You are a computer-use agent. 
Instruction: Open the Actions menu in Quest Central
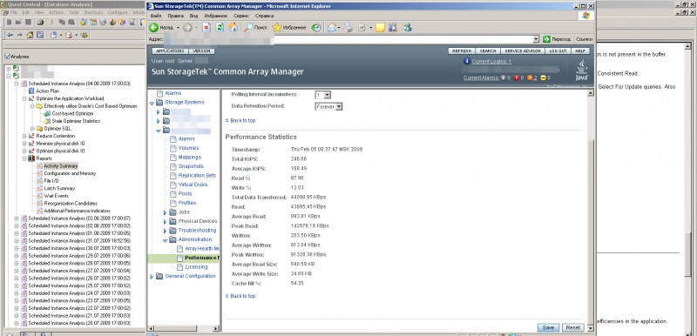[56, 12]
